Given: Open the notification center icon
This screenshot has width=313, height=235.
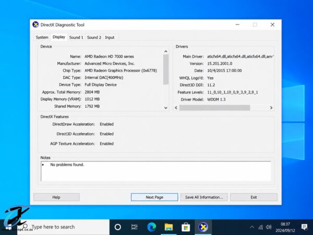Looking at the screenshot, I should coord(305,227).
